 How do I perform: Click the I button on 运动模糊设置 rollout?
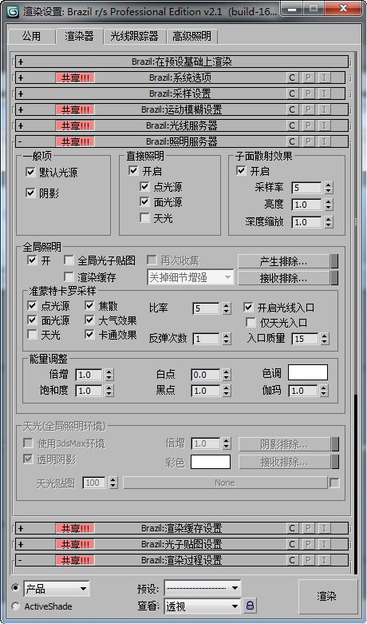pyautogui.click(x=324, y=109)
